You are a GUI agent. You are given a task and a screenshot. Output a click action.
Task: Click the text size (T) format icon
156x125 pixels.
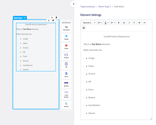(x=134, y=23)
